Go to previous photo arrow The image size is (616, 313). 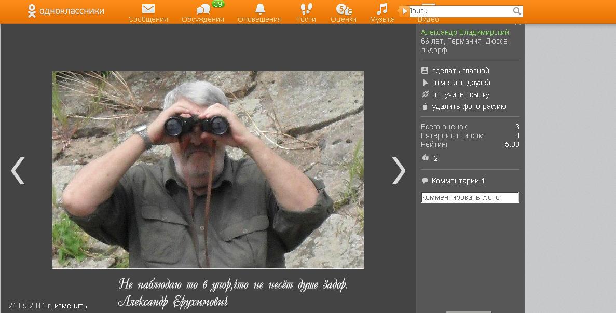click(x=18, y=170)
